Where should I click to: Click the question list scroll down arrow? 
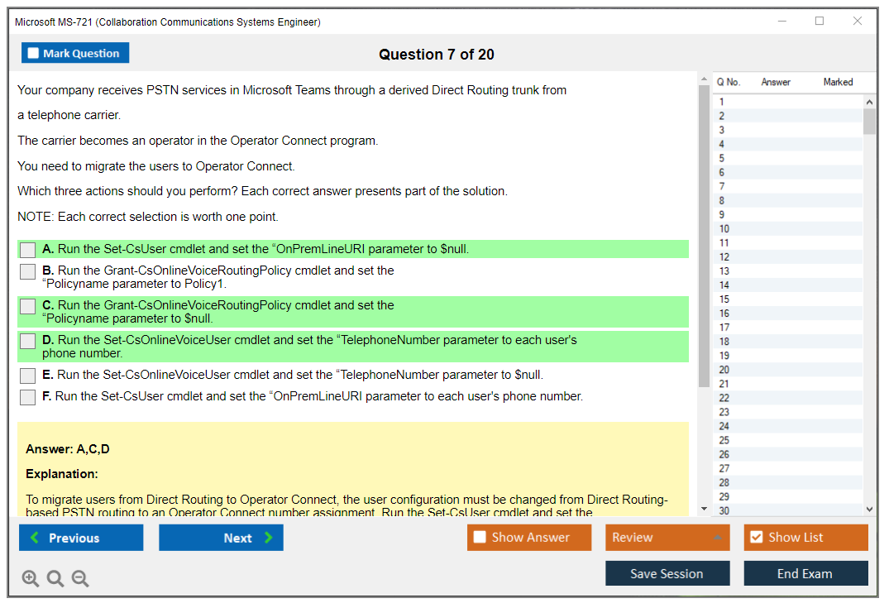click(869, 510)
